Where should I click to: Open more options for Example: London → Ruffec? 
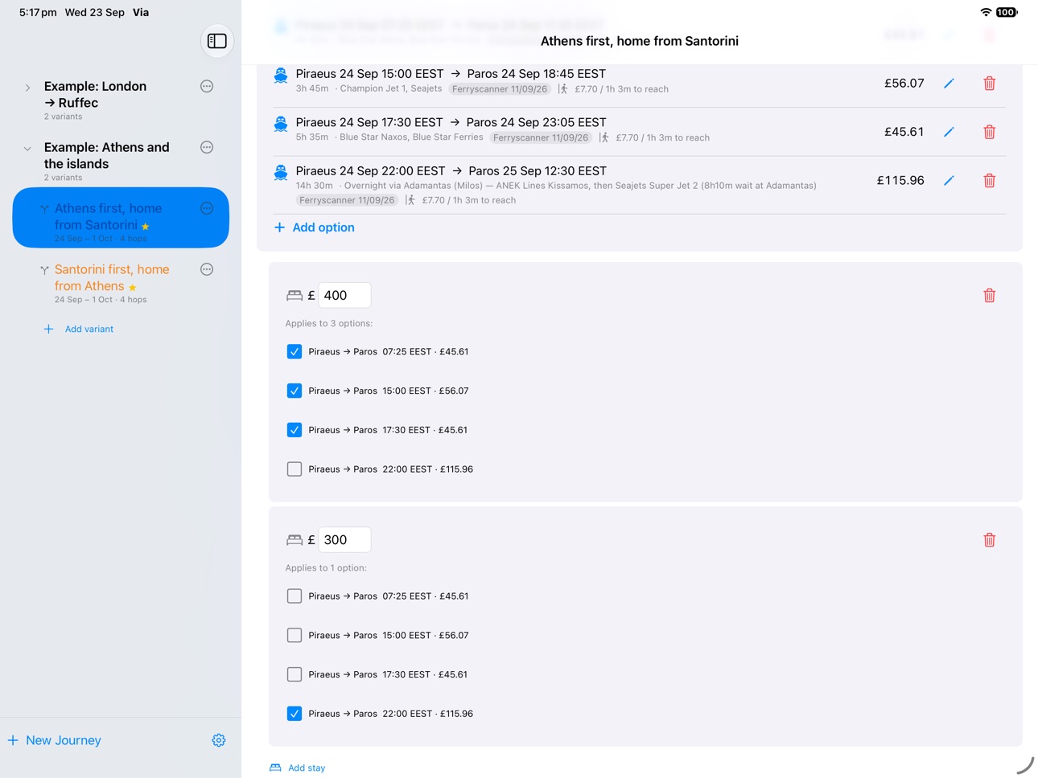pos(207,86)
